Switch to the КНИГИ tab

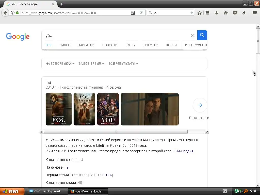click(x=171, y=45)
